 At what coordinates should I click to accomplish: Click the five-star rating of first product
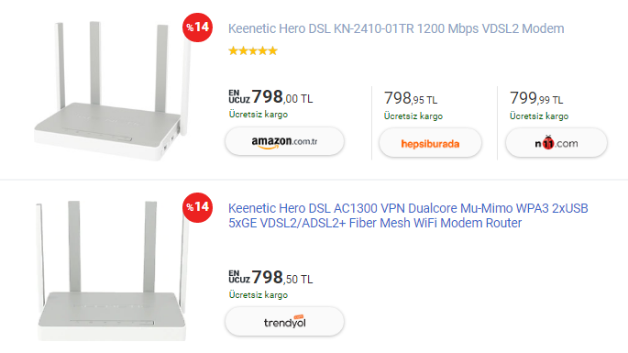coord(253,50)
